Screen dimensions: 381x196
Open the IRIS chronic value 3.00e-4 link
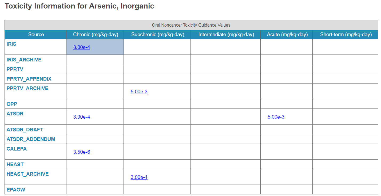point(81,47)
